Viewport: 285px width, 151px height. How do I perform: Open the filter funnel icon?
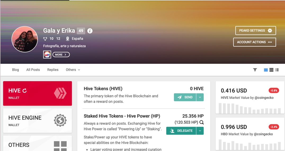(x=255, y=70)
